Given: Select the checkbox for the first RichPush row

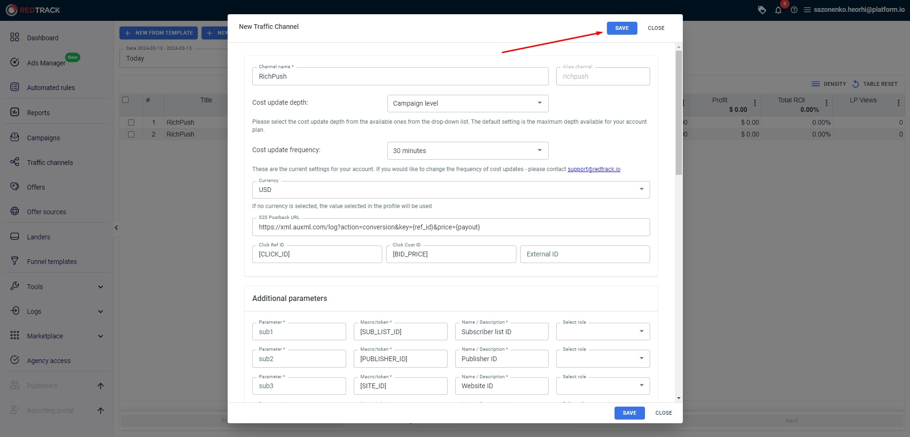Looking at the screenshot, I should point(131,122).
